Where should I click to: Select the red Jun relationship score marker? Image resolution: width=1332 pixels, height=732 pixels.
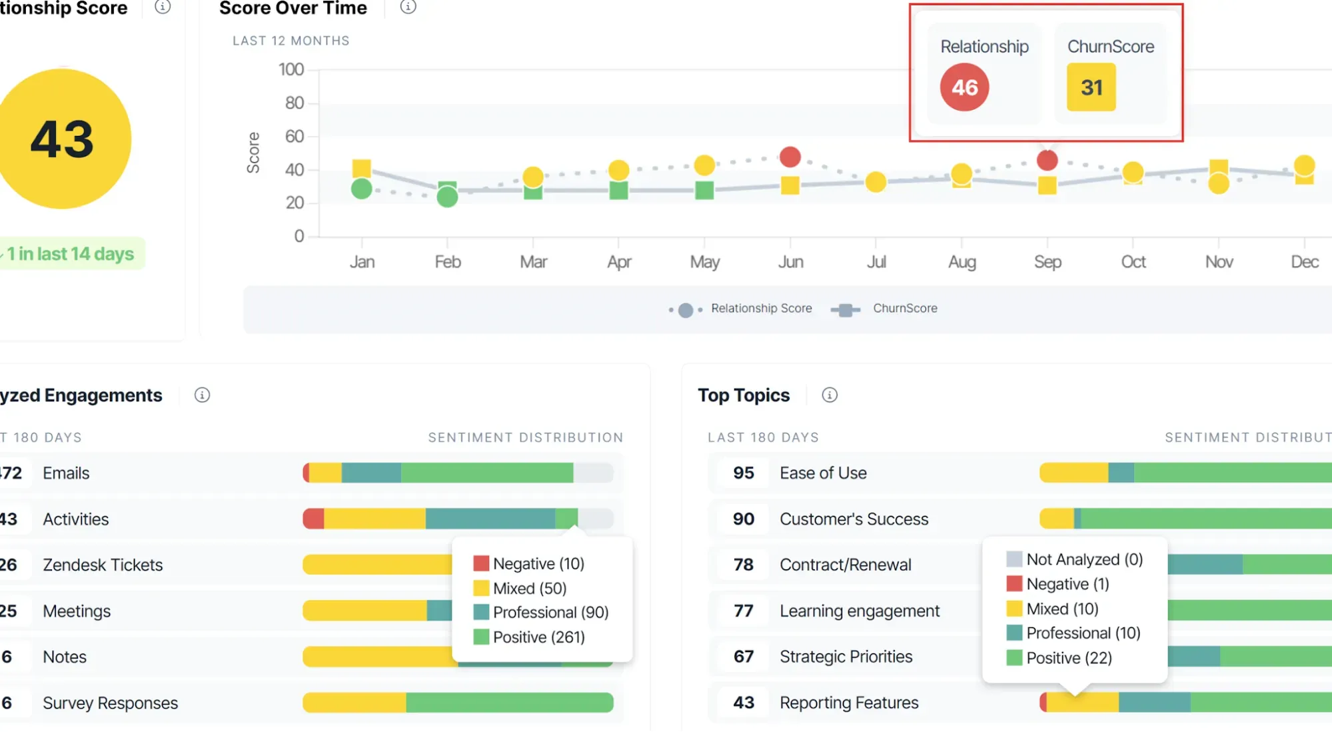tap(790, 157)
